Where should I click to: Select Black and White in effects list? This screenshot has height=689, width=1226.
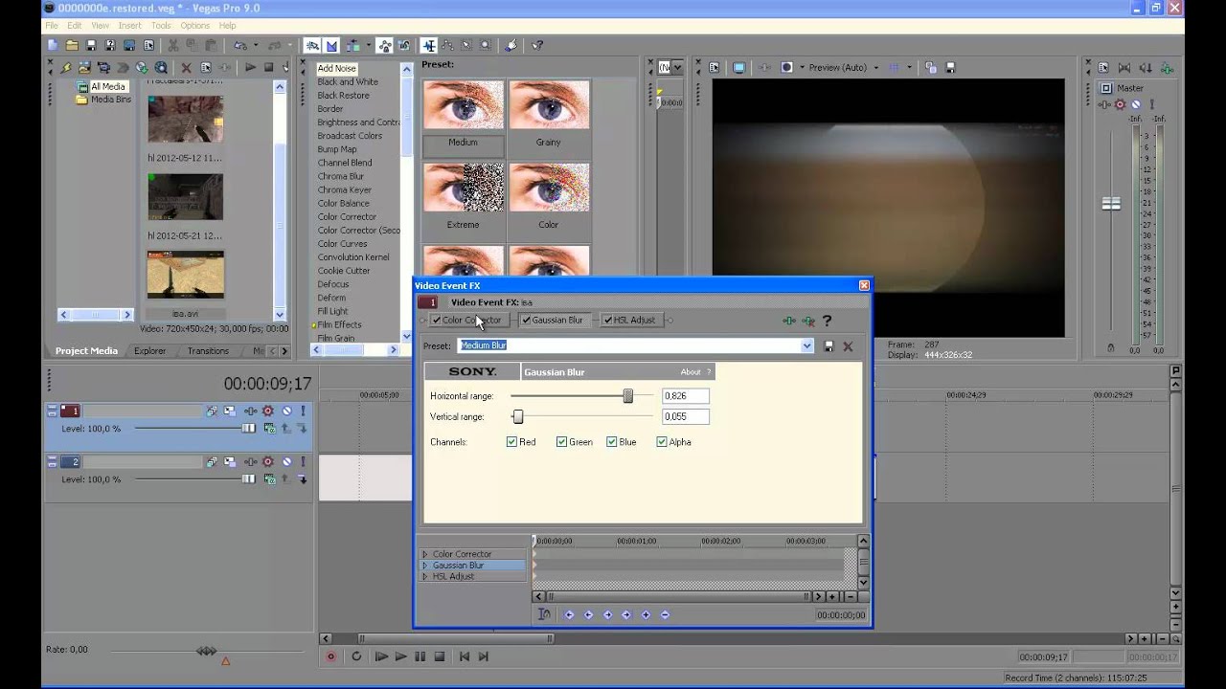(x=348, y=82)
